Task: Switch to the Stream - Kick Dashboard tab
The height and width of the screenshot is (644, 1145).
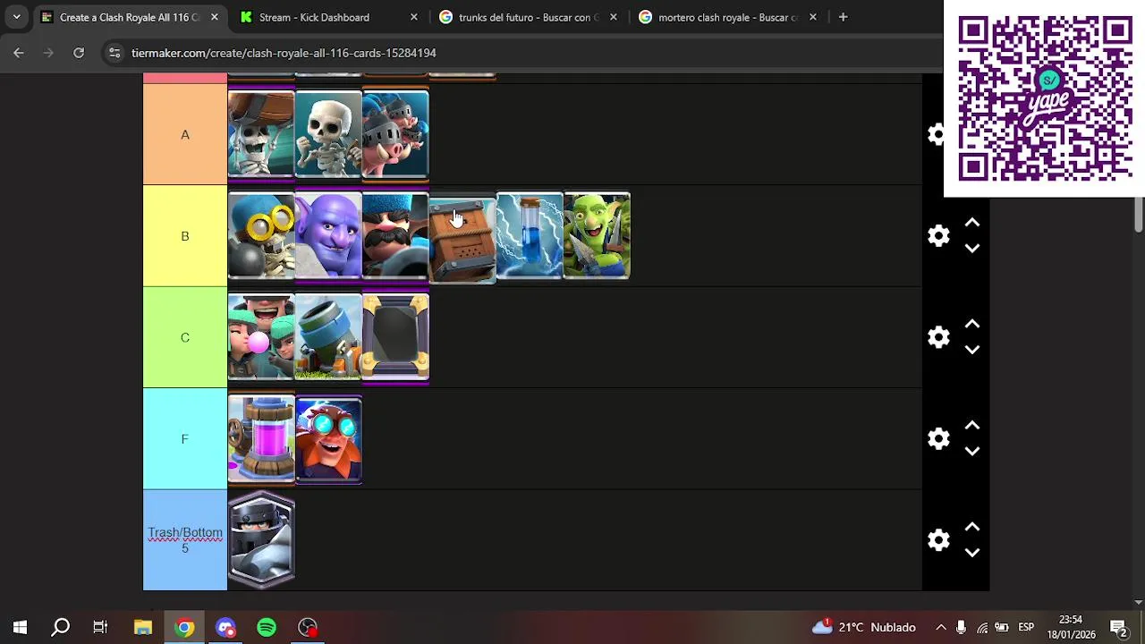Action: (314, 17)
